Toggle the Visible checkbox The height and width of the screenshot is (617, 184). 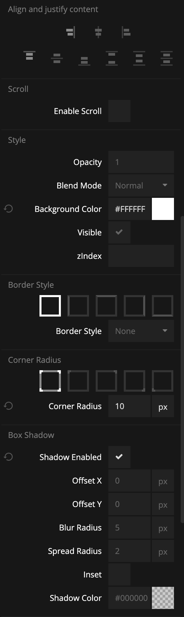point(119,232)
